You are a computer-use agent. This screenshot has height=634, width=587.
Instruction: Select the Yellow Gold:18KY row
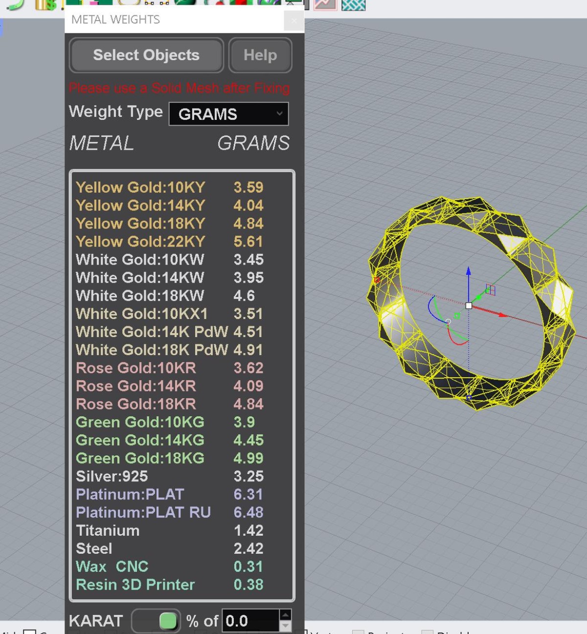tap(170, 224)
